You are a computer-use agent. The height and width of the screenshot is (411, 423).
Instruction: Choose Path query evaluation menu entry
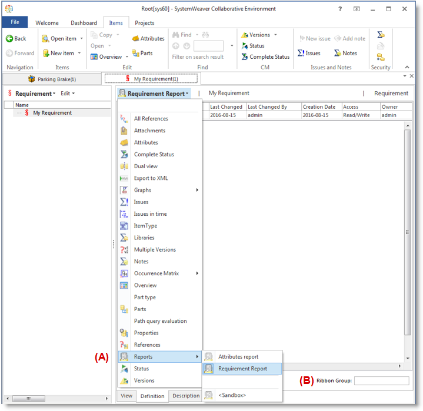pyautogui.click(x=159, y=321)
